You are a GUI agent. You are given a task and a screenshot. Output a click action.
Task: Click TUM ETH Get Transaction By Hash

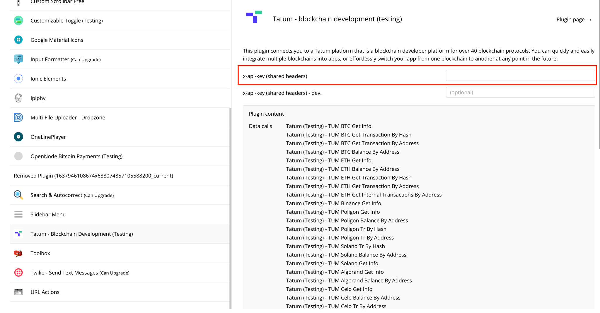click(349, 177)
